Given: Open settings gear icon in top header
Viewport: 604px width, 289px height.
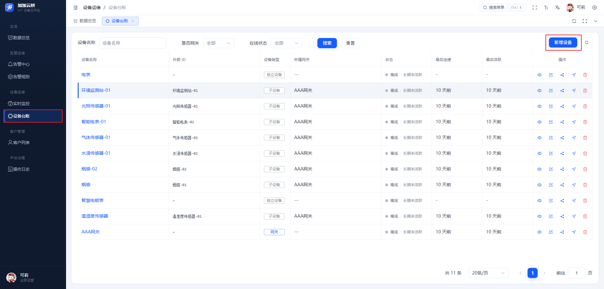Looking at the screenshot, I should [595, 8].
